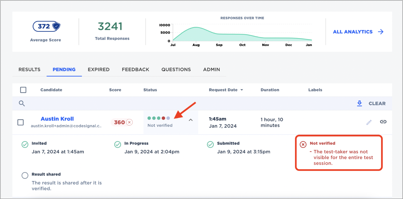403x199 pixels.
Task: Switch to the Results tab
Action: coord(29,70)
